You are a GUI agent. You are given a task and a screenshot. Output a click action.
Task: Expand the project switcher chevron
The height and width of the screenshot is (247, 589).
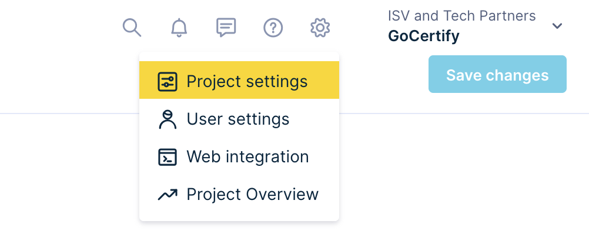557,26
